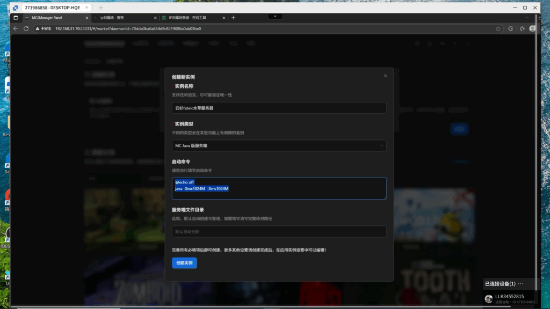Open the tab search chevron at top center
Screen dimensions: 550x309
coord(275,16)
